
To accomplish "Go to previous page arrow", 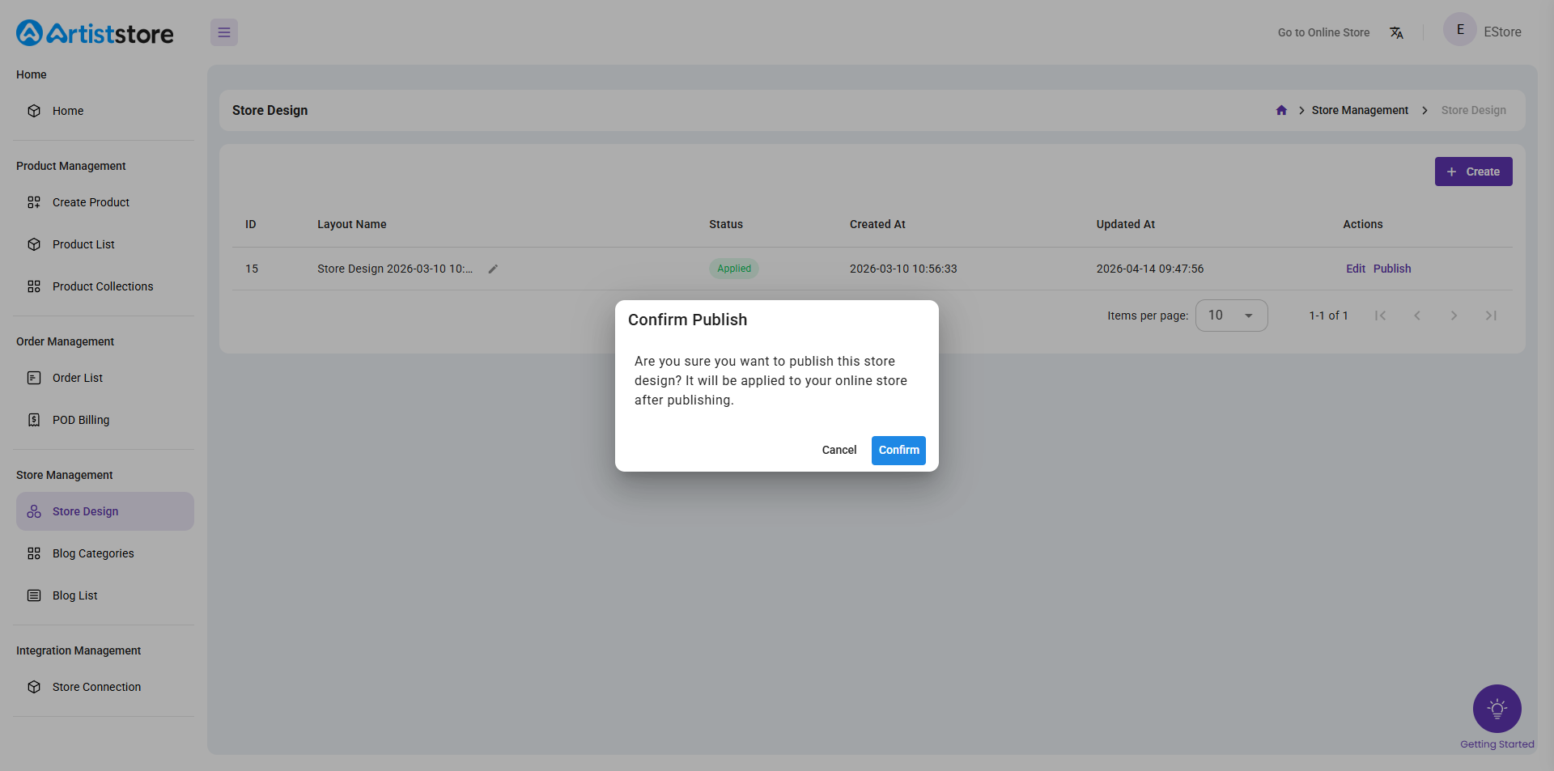I will click(x=1417, y=316).
